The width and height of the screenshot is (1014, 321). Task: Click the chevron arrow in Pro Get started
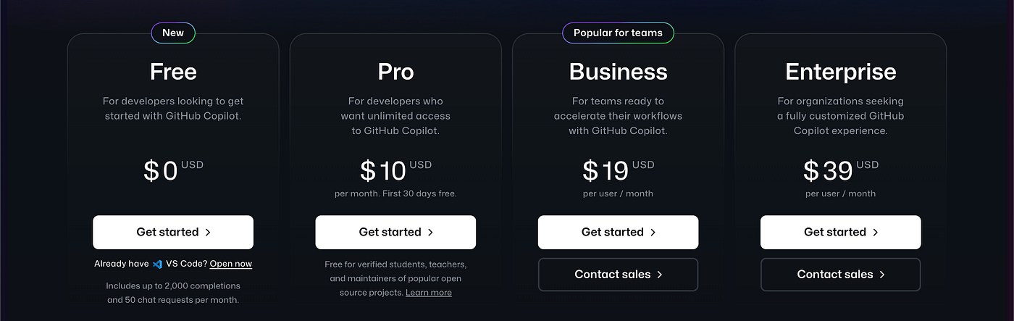(430, 233)
